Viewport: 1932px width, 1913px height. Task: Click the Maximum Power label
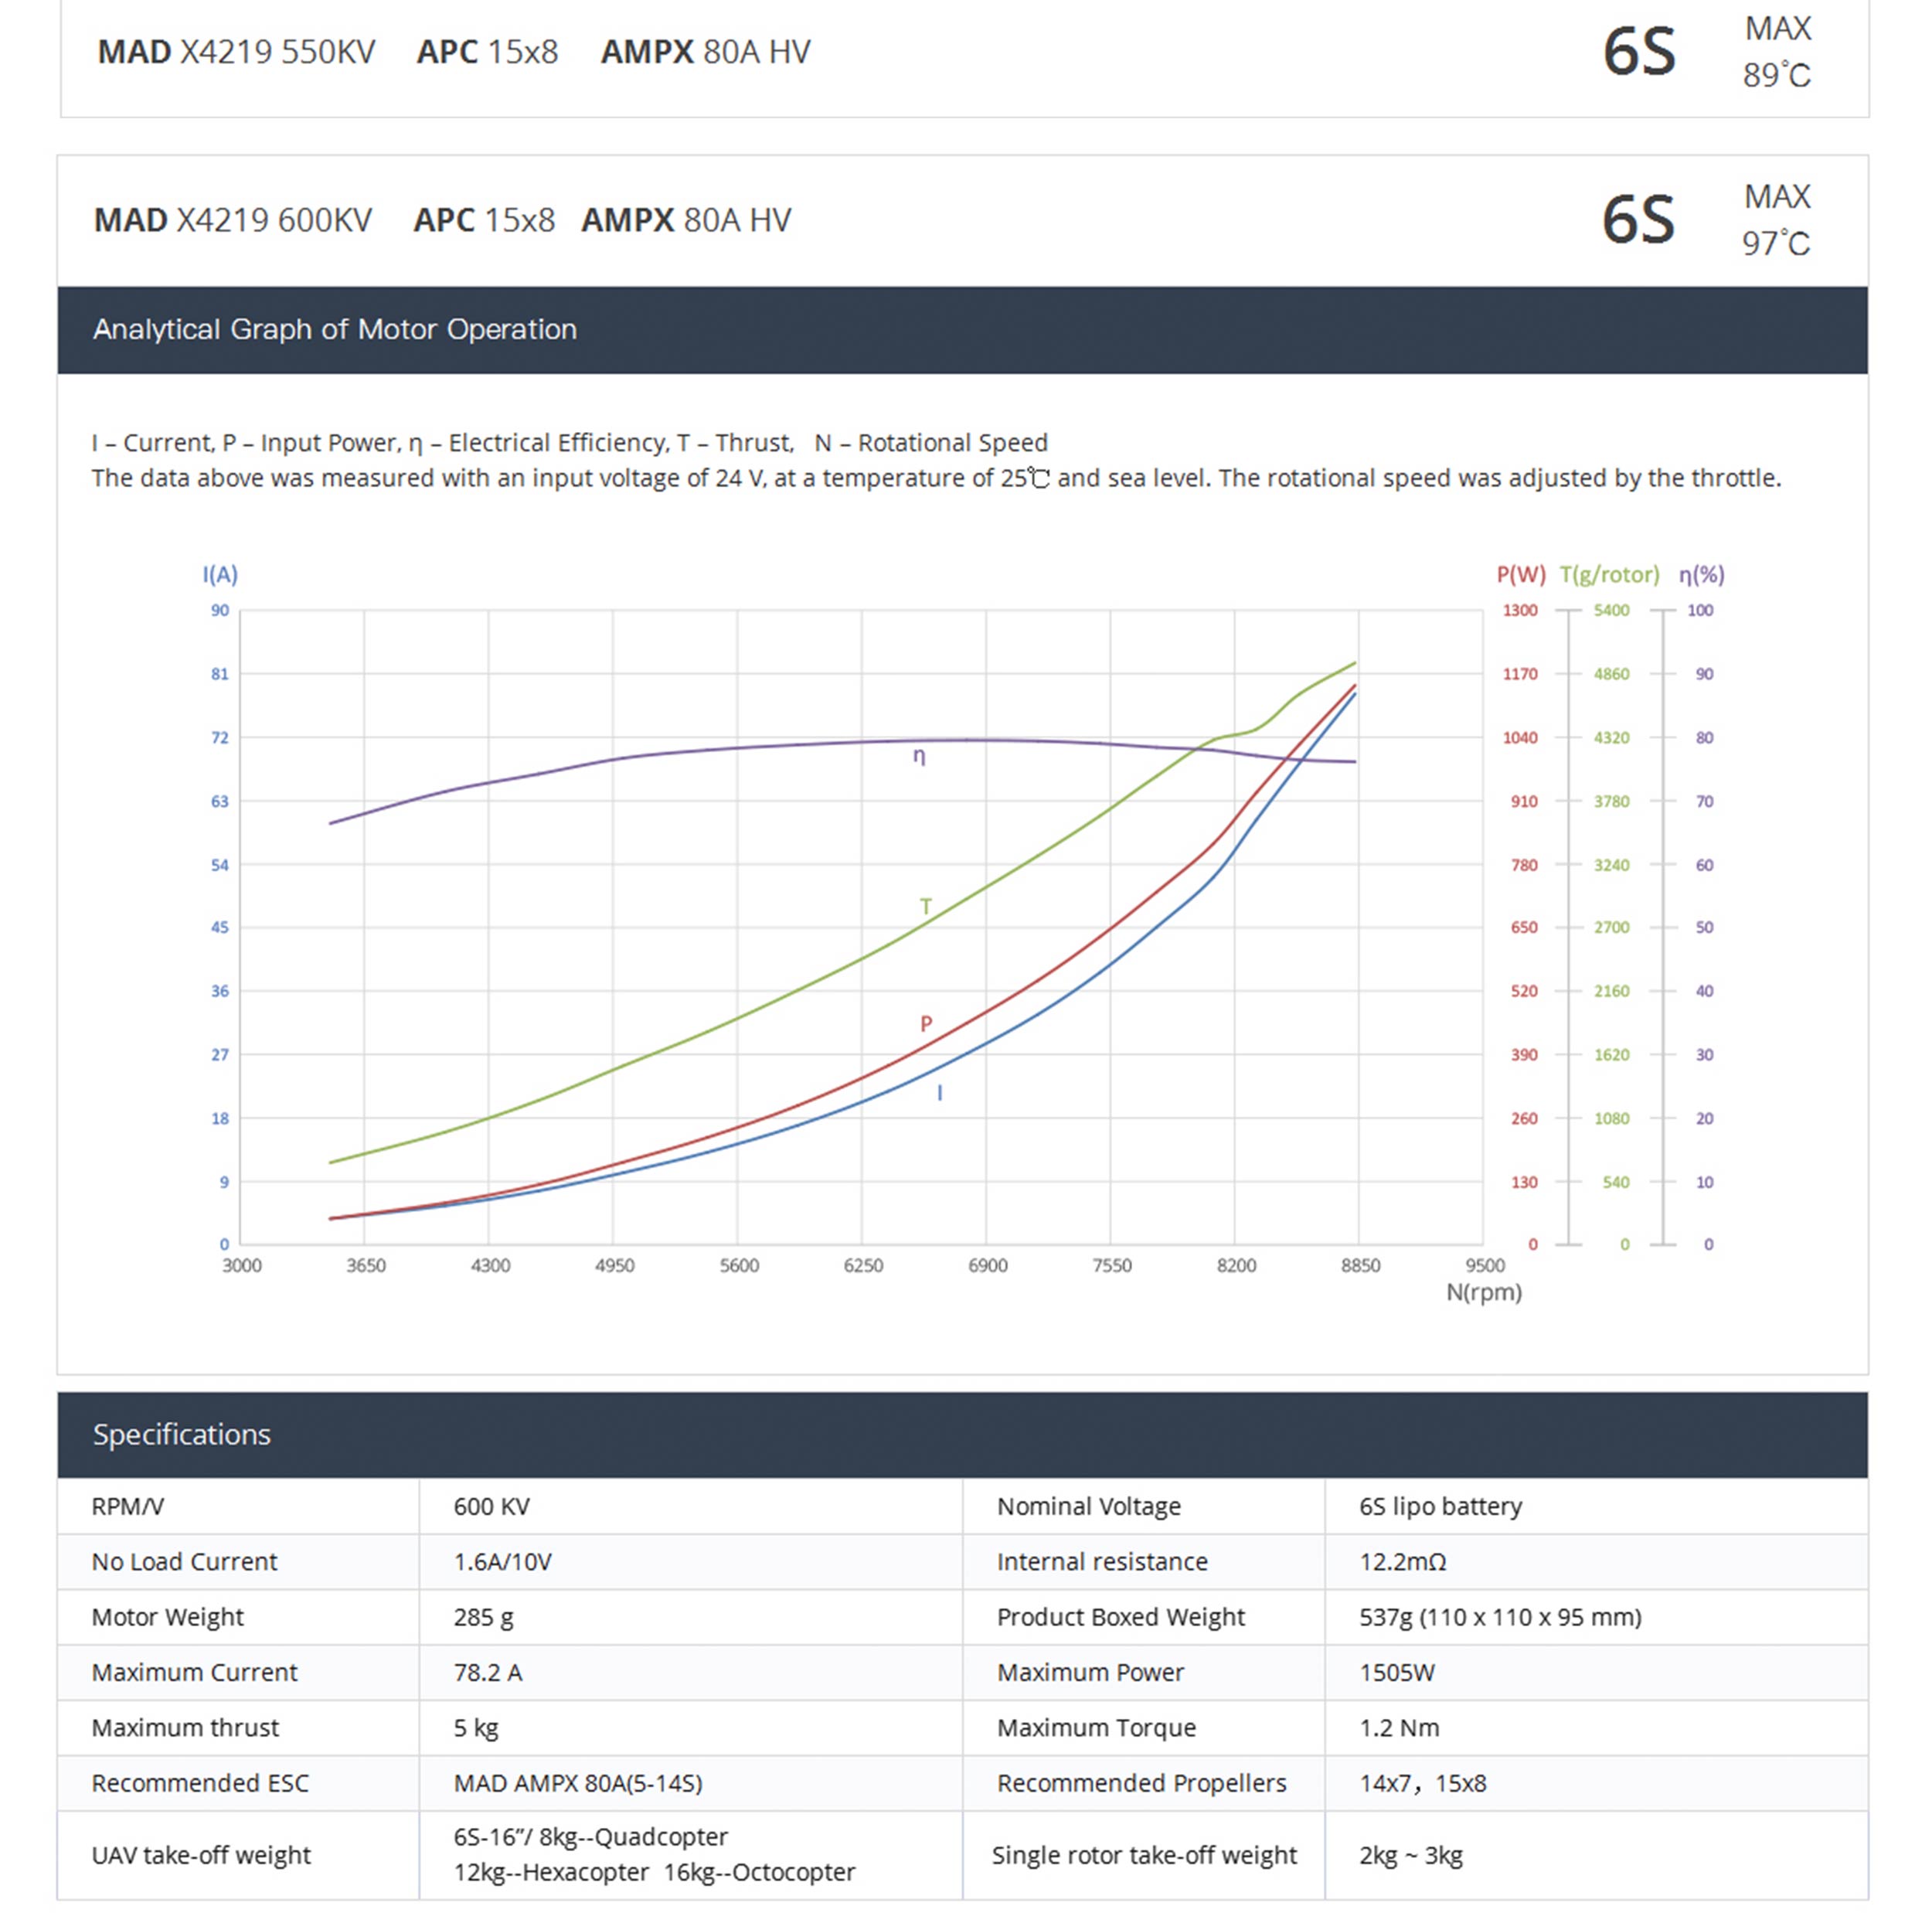pos(1090,1672)
